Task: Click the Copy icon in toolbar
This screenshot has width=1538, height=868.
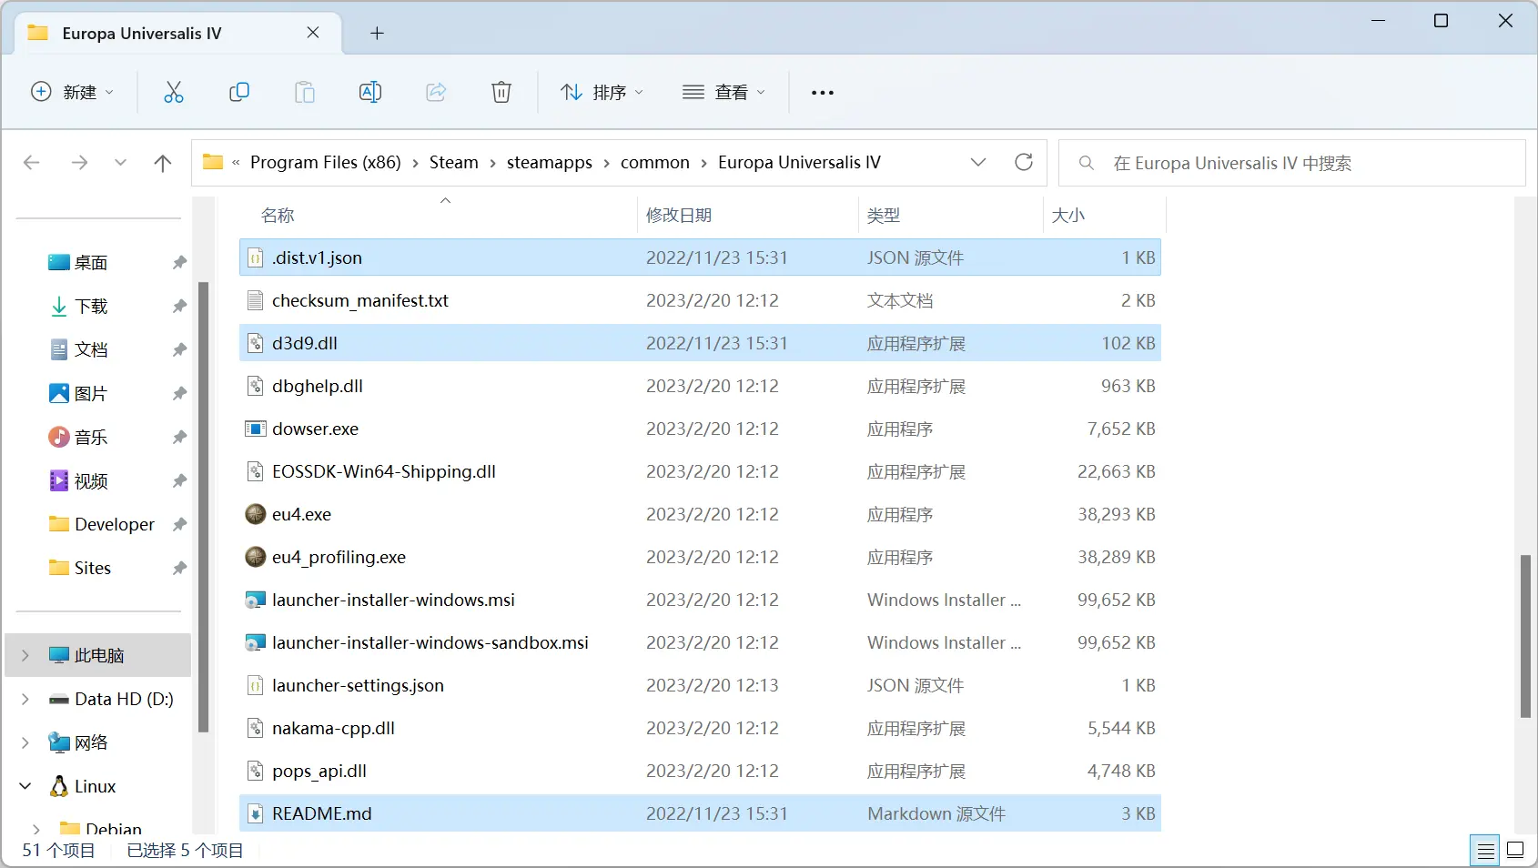Action: pyautogui.click(x=238, y=92)
